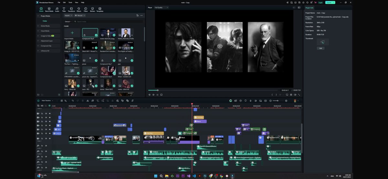Viewport: 388px width, 179px height.
Task: Open the Stock Media tab
Action: pyautogui.click(x=49, y=10)
